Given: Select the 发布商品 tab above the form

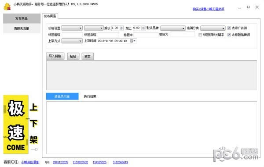Looking at the screenshot, I should (50, 16).
